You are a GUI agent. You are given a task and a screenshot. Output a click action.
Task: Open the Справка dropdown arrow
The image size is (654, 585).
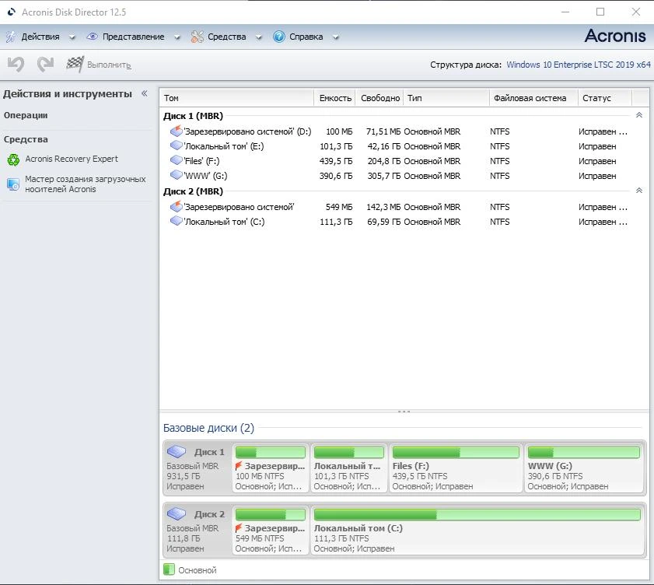click(x=335, y=37)
